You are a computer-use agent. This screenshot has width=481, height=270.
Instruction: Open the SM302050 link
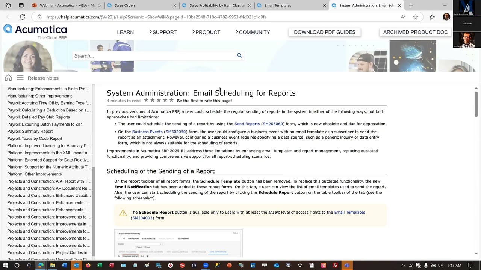click(x=175, y=132)
